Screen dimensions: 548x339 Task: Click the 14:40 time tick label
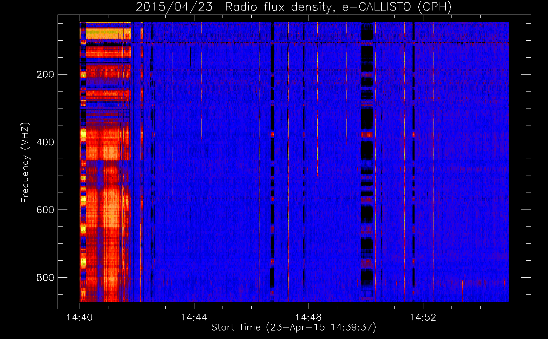tap(80, 318)
